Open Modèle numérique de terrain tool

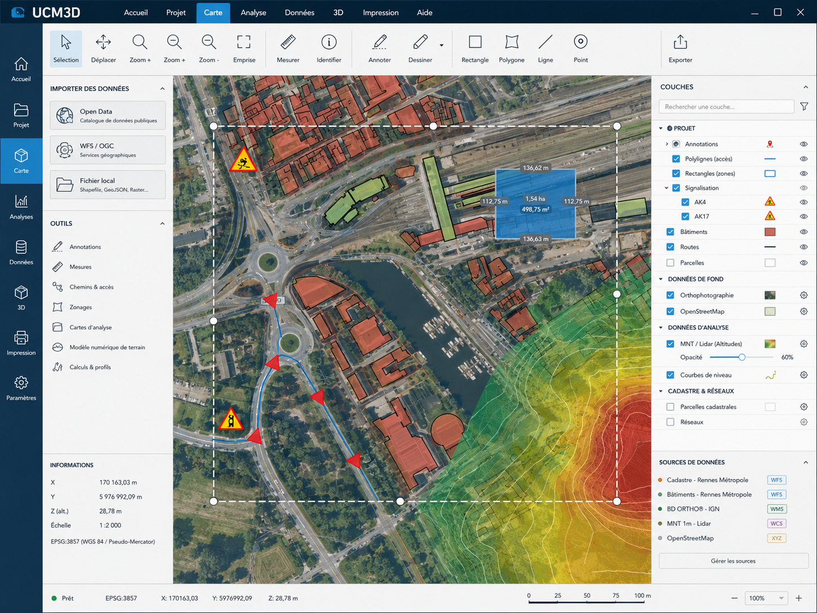point(107,347)
